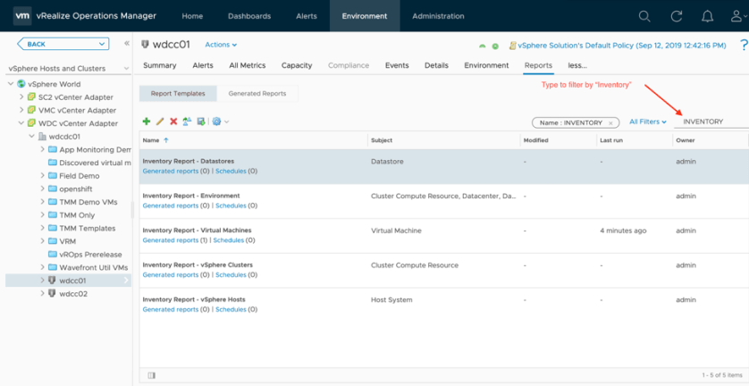
Task: Expand the Field Demo folder
Action: [x=42, y=176]
